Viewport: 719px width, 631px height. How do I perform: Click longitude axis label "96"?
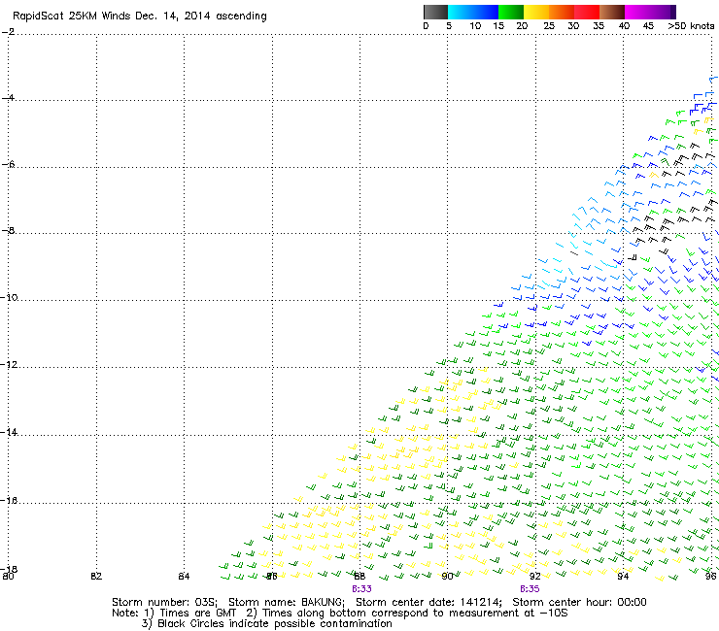point(711,576)
